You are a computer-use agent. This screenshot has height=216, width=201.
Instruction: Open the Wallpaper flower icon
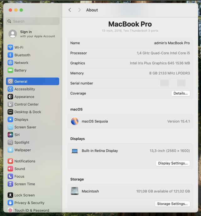coord(10,150)
